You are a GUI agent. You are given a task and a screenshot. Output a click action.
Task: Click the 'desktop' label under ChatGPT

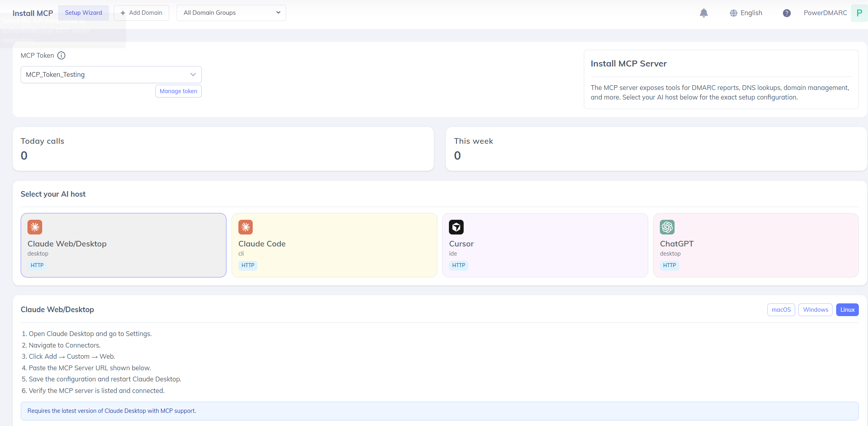pos(670,254)
